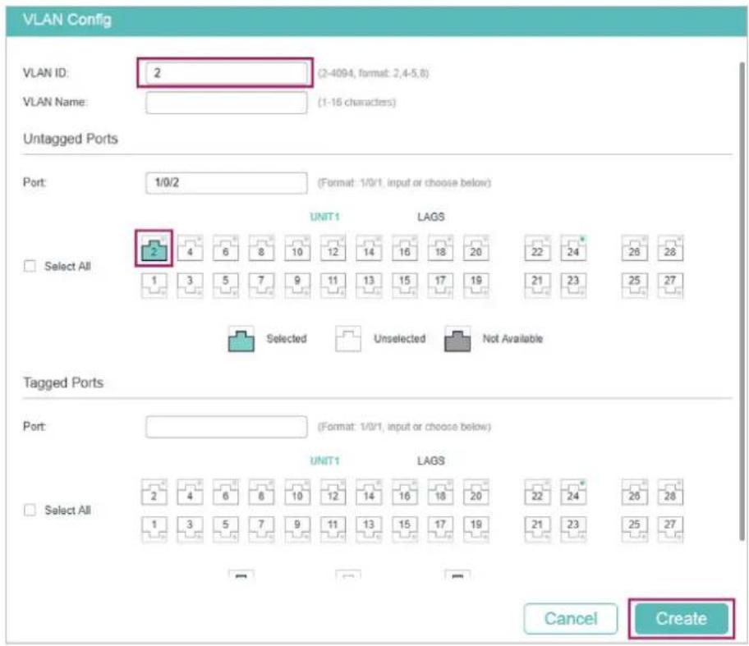The width and height of the screenshot is (749, 646).
Task: Switch to LAGS tab under Untagged Ports
Action: (x=431, y=217)
